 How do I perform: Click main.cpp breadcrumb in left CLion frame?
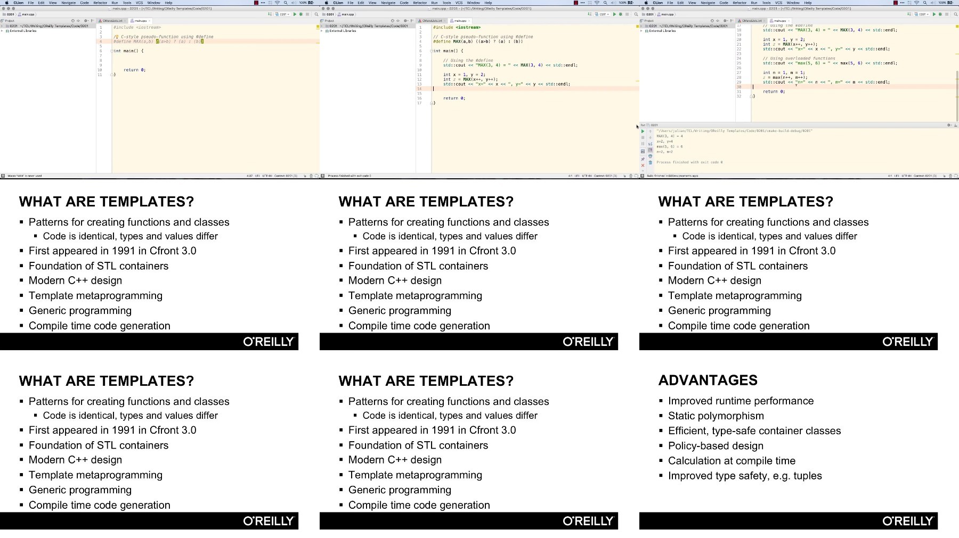(x=26, y=14)
